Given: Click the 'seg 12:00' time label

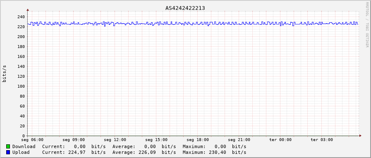Looking at the screenshot, I should (x=115, y=140).
